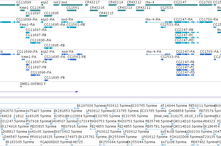This screenshot has width=221, height=146.
Task: Click the CR43216 gene label
Action: point(97,8)
